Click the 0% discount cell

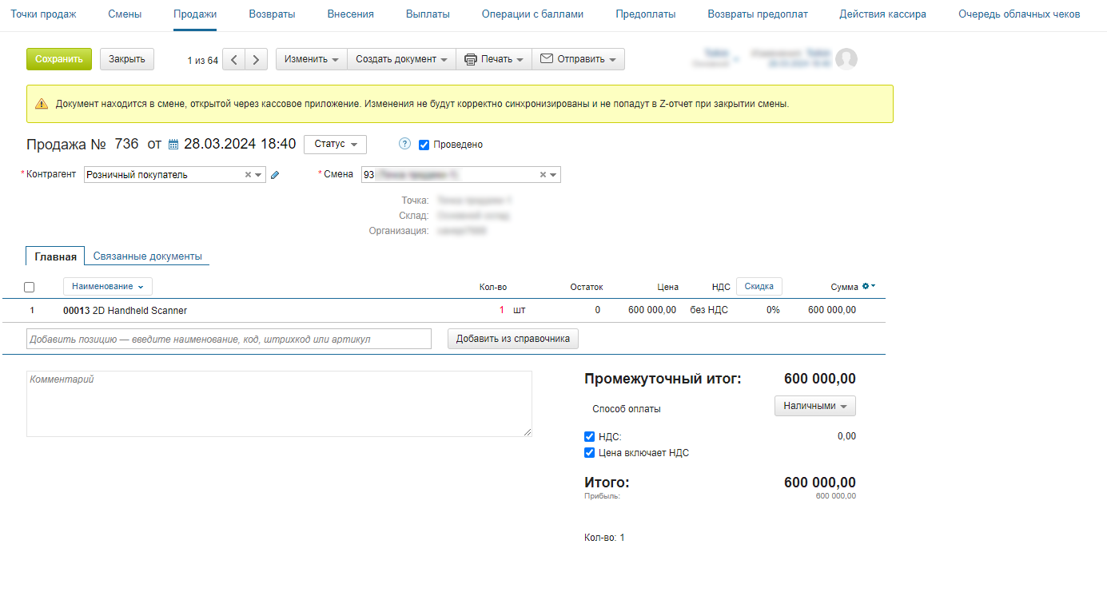coord(773,310)
